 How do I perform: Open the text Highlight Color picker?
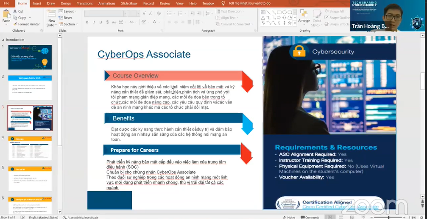[143, 22]
